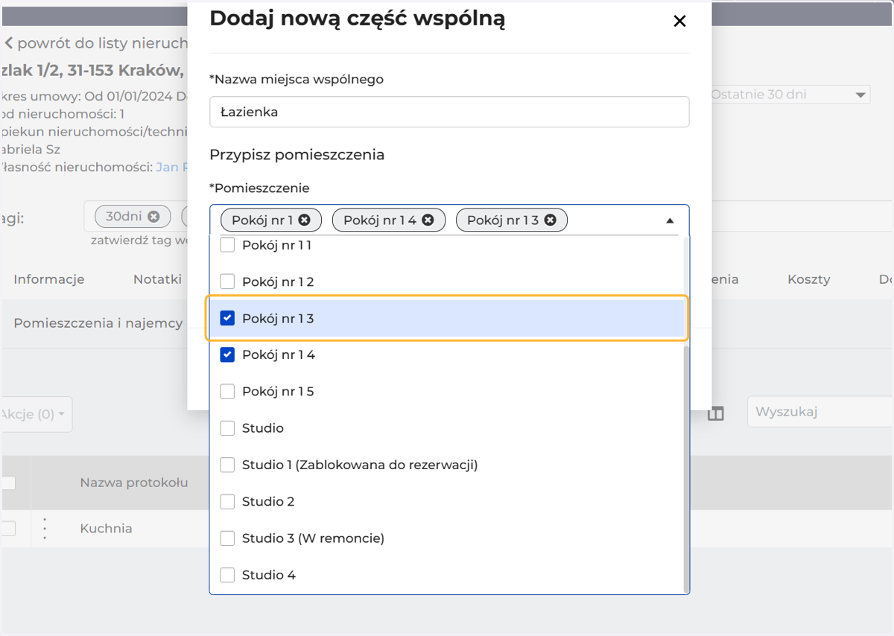894x636 pixels.
Task: Check the Pokój nr 1 1 checkbox
Action: (228, 245)
